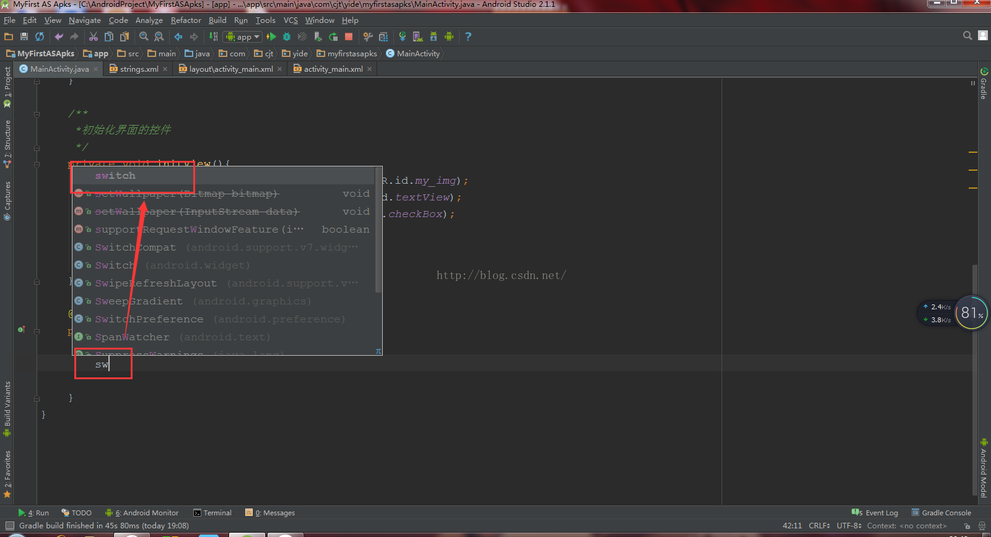Open the app run configuration dropdown
This screenshot has height=537, width=991.
pyautogui.click(x=243, y=37)
